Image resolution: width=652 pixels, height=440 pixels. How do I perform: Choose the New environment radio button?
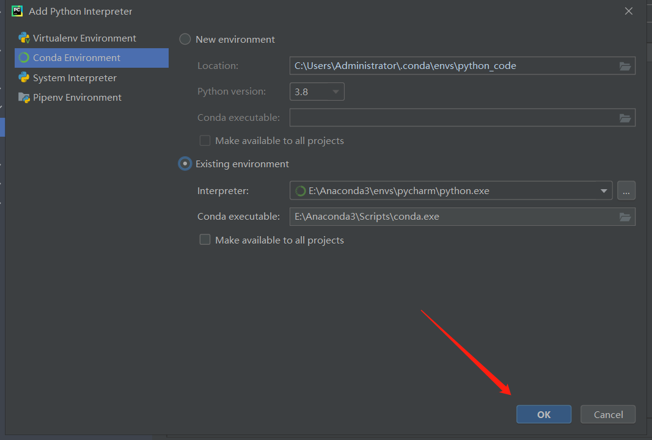[185, 40]
